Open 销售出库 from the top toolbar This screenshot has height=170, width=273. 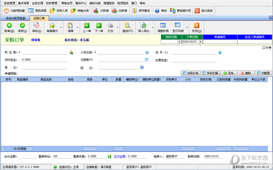pyautogui.click(x=80, y=10)
